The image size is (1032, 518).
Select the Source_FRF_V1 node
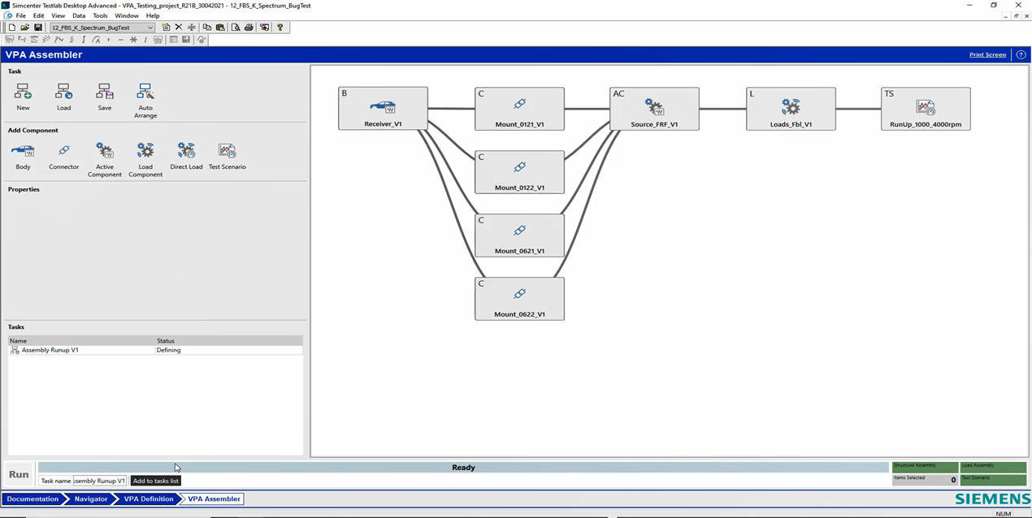(x=654, y=109)
